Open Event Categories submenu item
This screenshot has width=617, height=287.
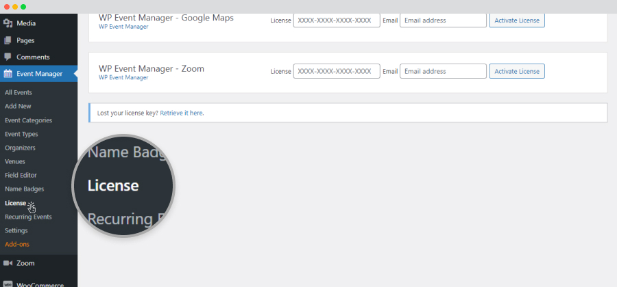[28, 120]
